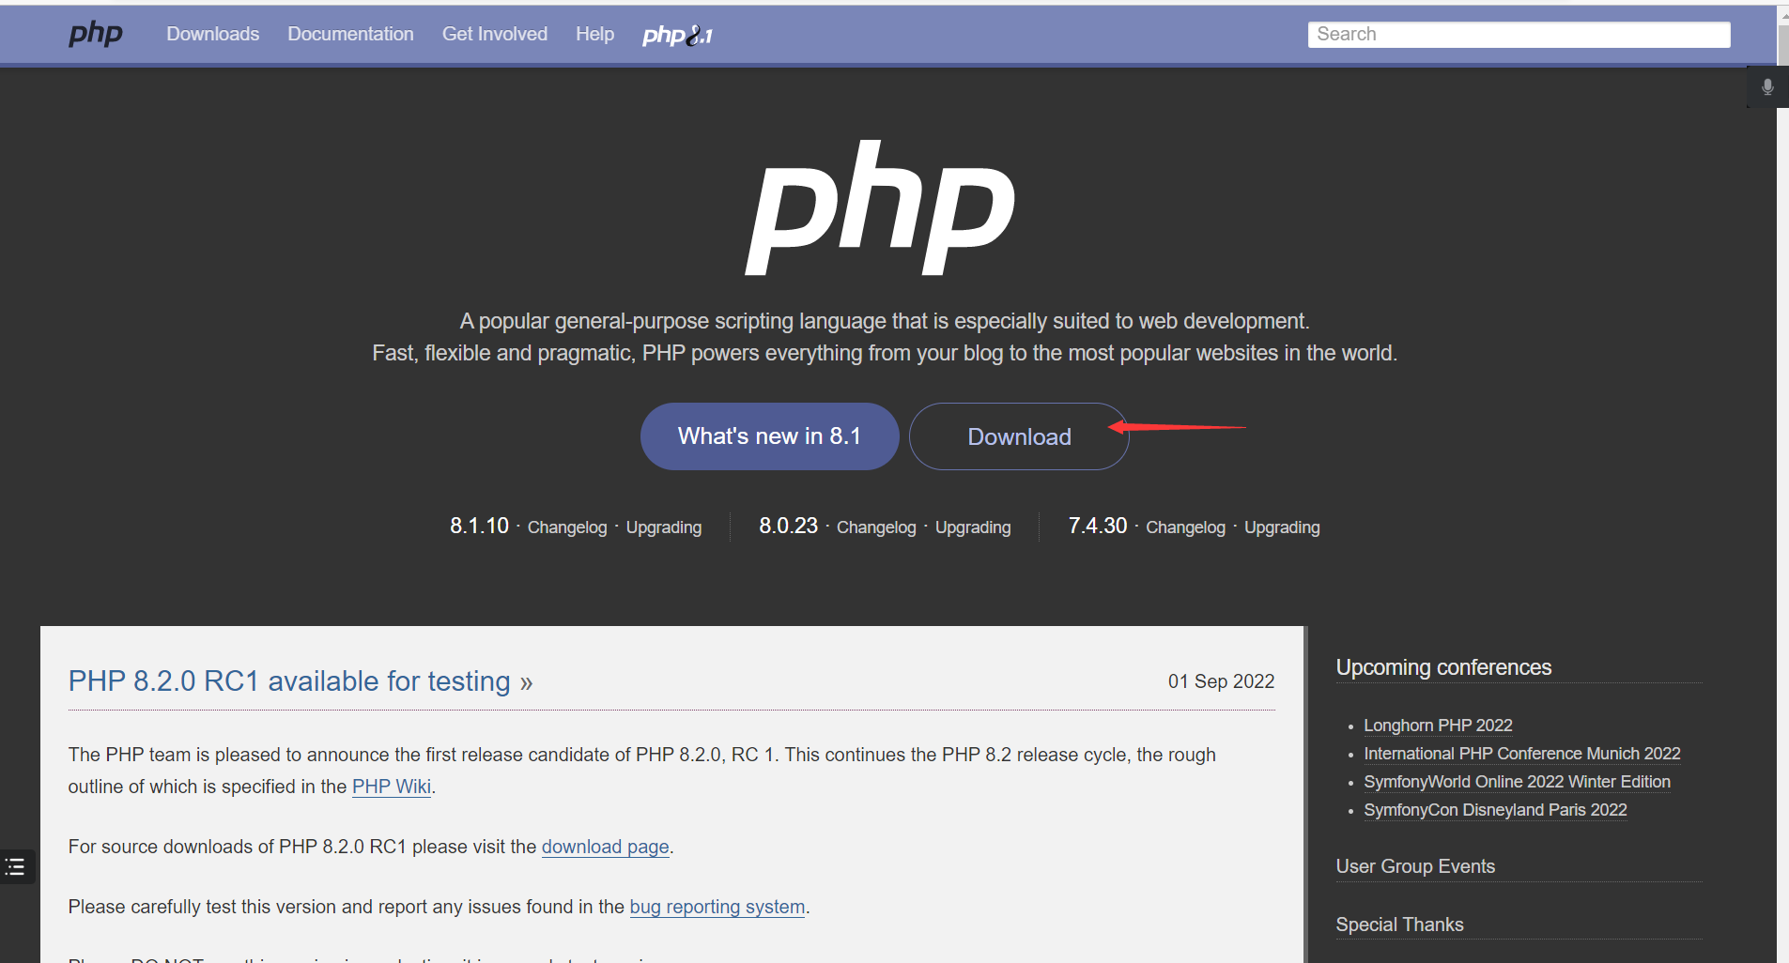Click the php logo in navbar

pyautogui.click(x=96, y=35)
